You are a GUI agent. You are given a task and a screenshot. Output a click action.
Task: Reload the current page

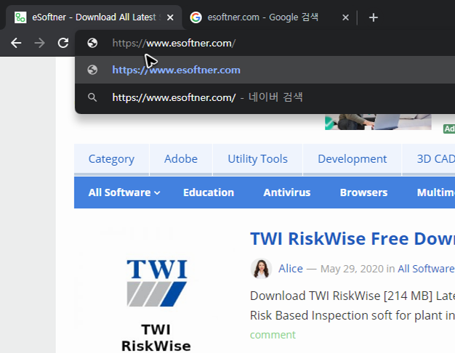pyautogui.click(x=63, y=43)
